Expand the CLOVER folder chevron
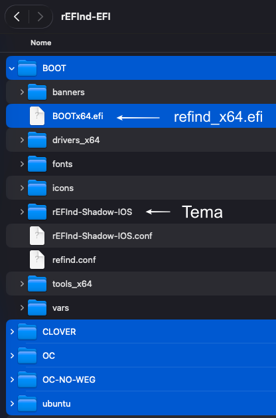This screenshot has height=418, width=276. pos(12,331)
